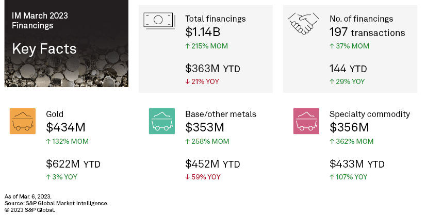Click the Gold $434M amount
Image resolution: width=426 pixels, height=215 pixels.
[65, 127]
